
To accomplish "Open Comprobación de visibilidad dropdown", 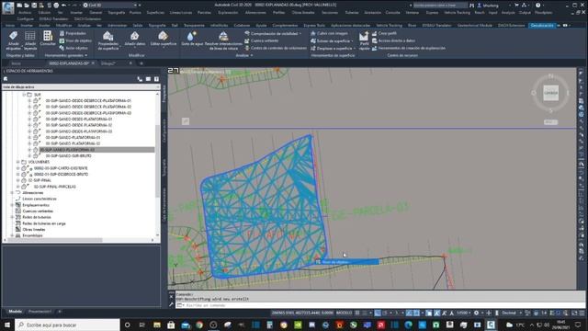I will [x=273, y=33].
